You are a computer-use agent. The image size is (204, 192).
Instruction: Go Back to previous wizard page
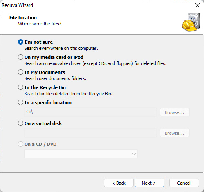[x=119, y=183]
